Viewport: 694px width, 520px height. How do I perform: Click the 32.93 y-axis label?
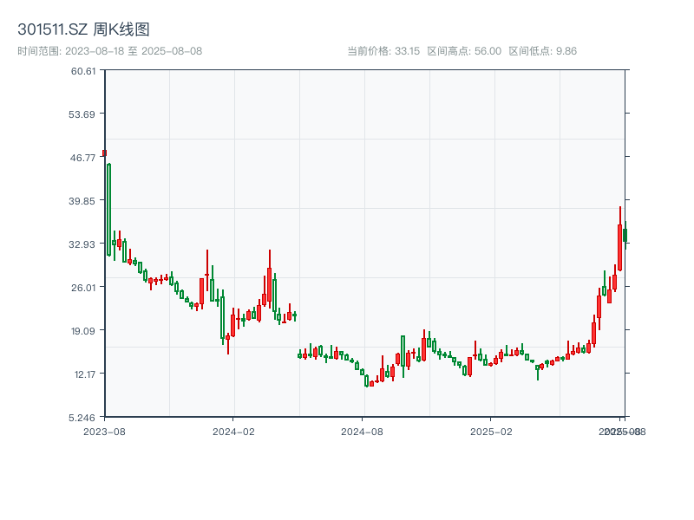tap(83, 244)
